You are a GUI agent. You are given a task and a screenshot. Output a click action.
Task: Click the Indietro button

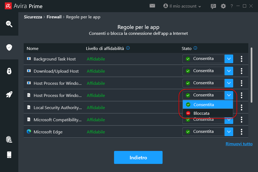click(138, 157)
